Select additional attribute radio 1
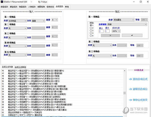 [x=91, y=25]
